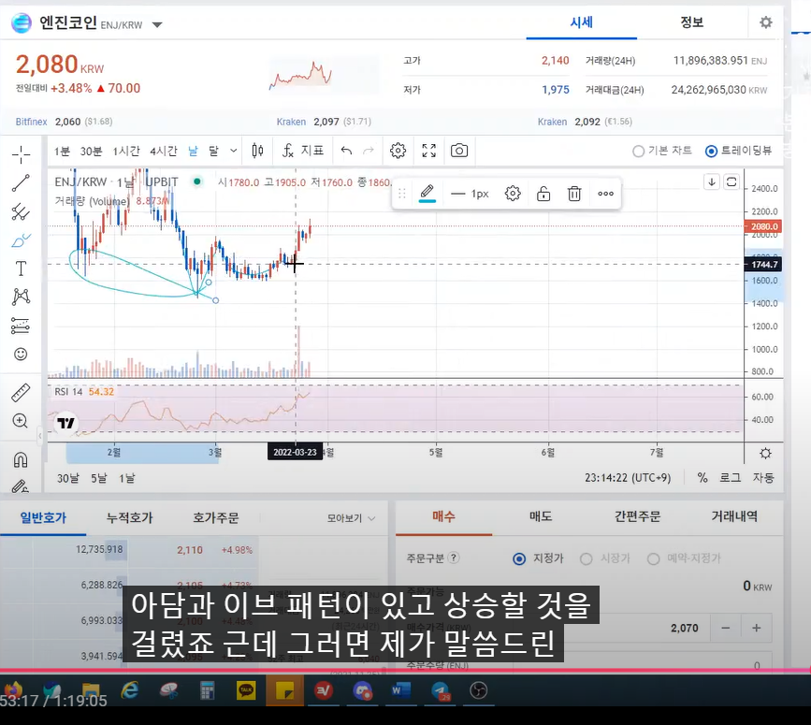Open the 간편주문 tab

[x=637, y=516]
